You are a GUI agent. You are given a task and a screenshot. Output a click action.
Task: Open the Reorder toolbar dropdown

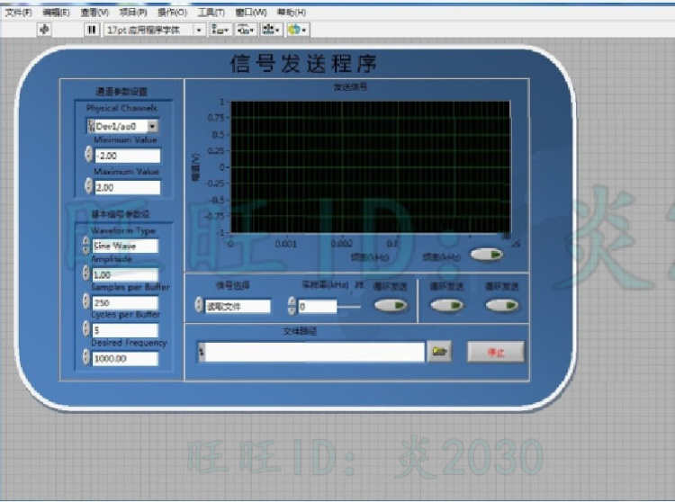click(298, 30)
